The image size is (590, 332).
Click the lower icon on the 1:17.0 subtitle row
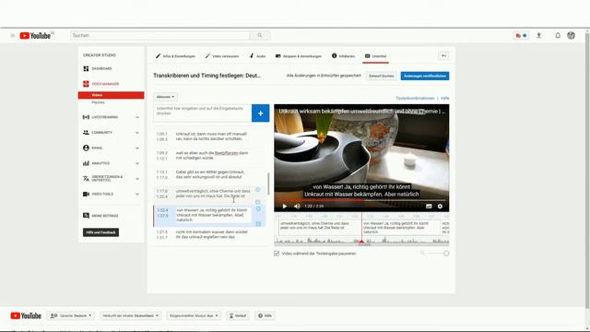click(x=258, y=202)
